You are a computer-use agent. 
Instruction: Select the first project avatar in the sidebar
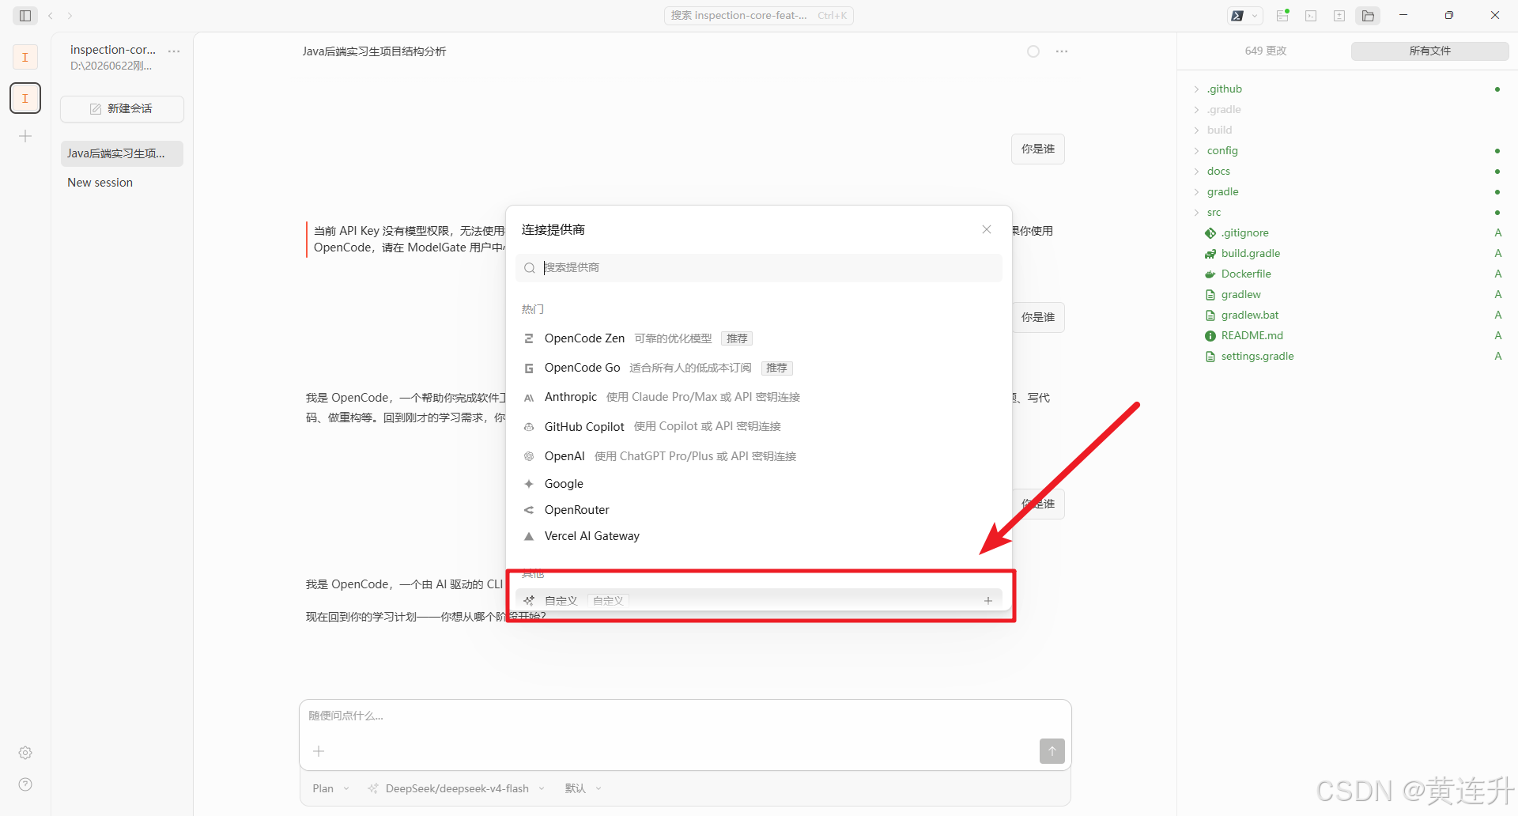click(x=25, y=57)
